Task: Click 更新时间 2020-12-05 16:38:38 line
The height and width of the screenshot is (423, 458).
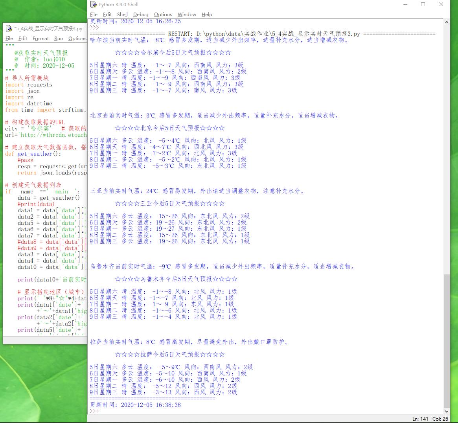Action: [x=135, y=405]
